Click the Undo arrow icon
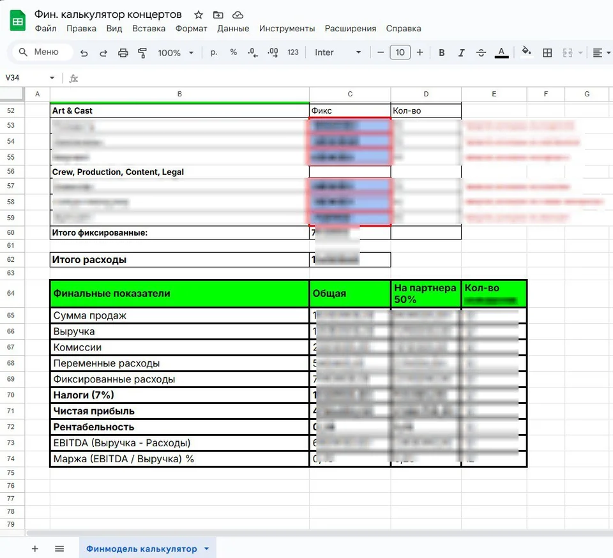The image size is (613, 558). coord(84,53)
